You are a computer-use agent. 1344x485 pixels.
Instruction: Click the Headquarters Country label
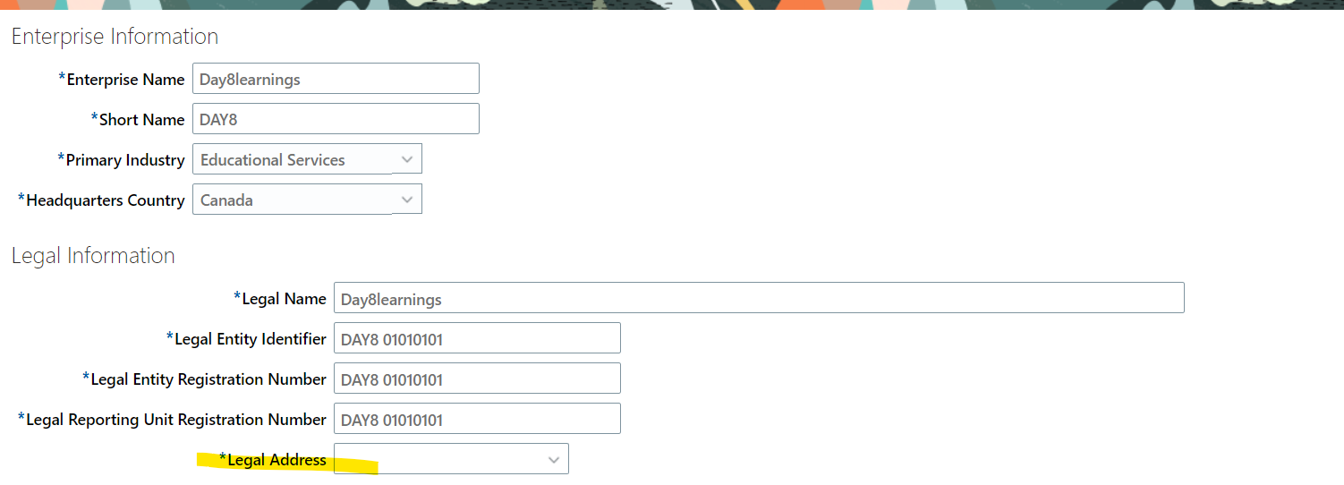(x=106, y=200)
